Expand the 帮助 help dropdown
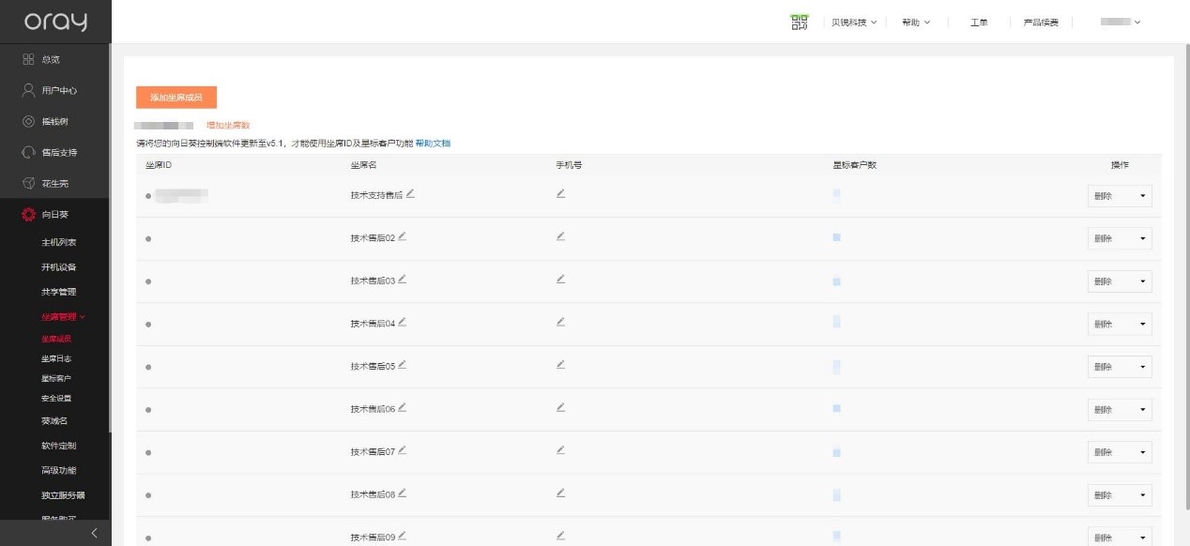The image size is (1190, 546). click(x=916, y=22)
